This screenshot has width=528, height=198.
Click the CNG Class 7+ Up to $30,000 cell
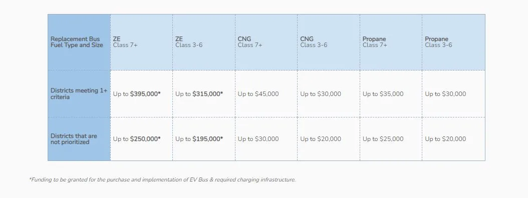coord(266,139)
